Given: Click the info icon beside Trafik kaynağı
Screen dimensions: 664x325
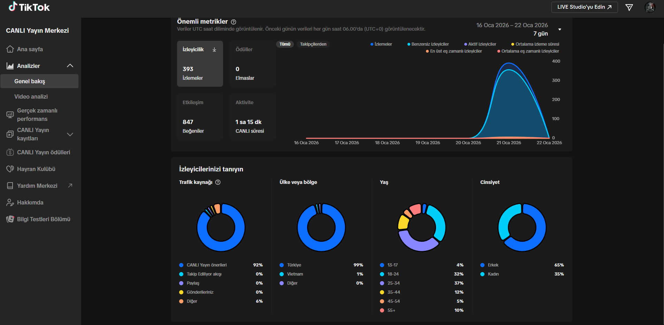Looking at the screenshot, I should point(218,182).
